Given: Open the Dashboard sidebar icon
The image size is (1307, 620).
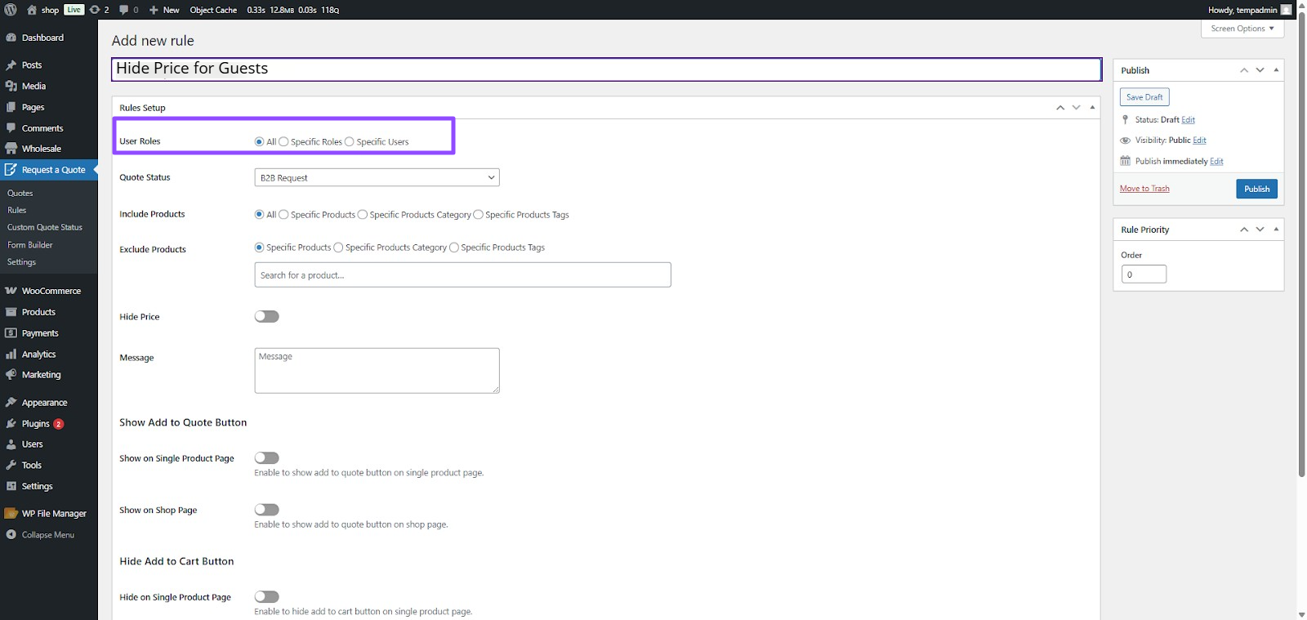Looking at the screenshot, I should pyautogui.click(x=11, y=38).
